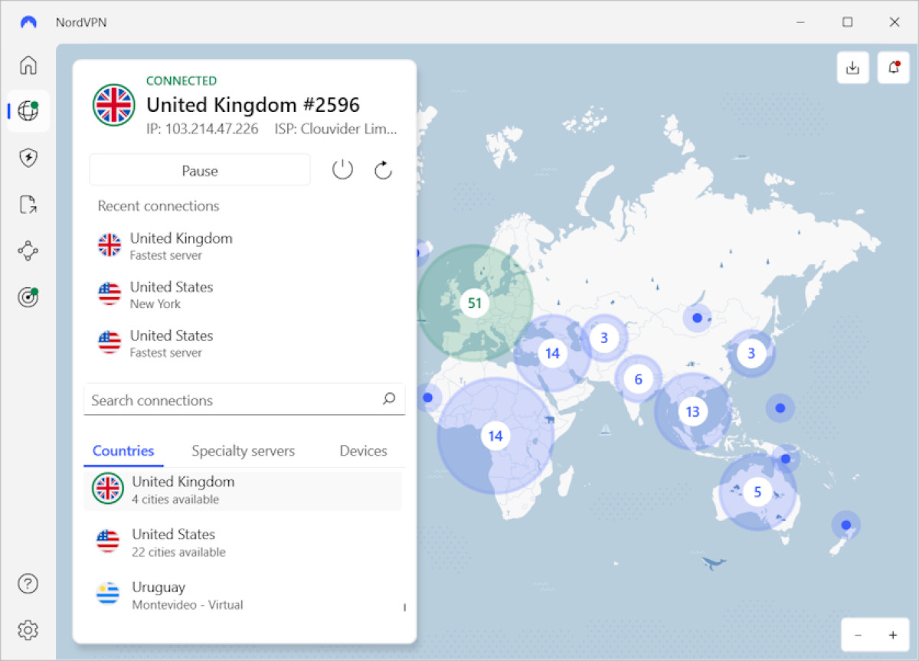Viewport: 919px width, 661px height.
Task: Choose United Kingdom in countries list
Action: tap(243, 489)
